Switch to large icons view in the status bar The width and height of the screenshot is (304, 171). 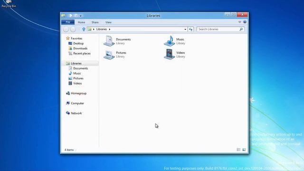[244, 150]
